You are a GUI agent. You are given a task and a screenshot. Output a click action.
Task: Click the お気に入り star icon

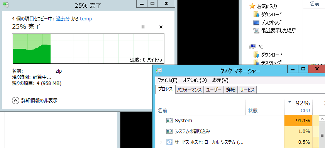[x=252, y=6]
